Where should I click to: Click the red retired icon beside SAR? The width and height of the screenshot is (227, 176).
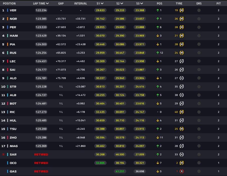4,154
